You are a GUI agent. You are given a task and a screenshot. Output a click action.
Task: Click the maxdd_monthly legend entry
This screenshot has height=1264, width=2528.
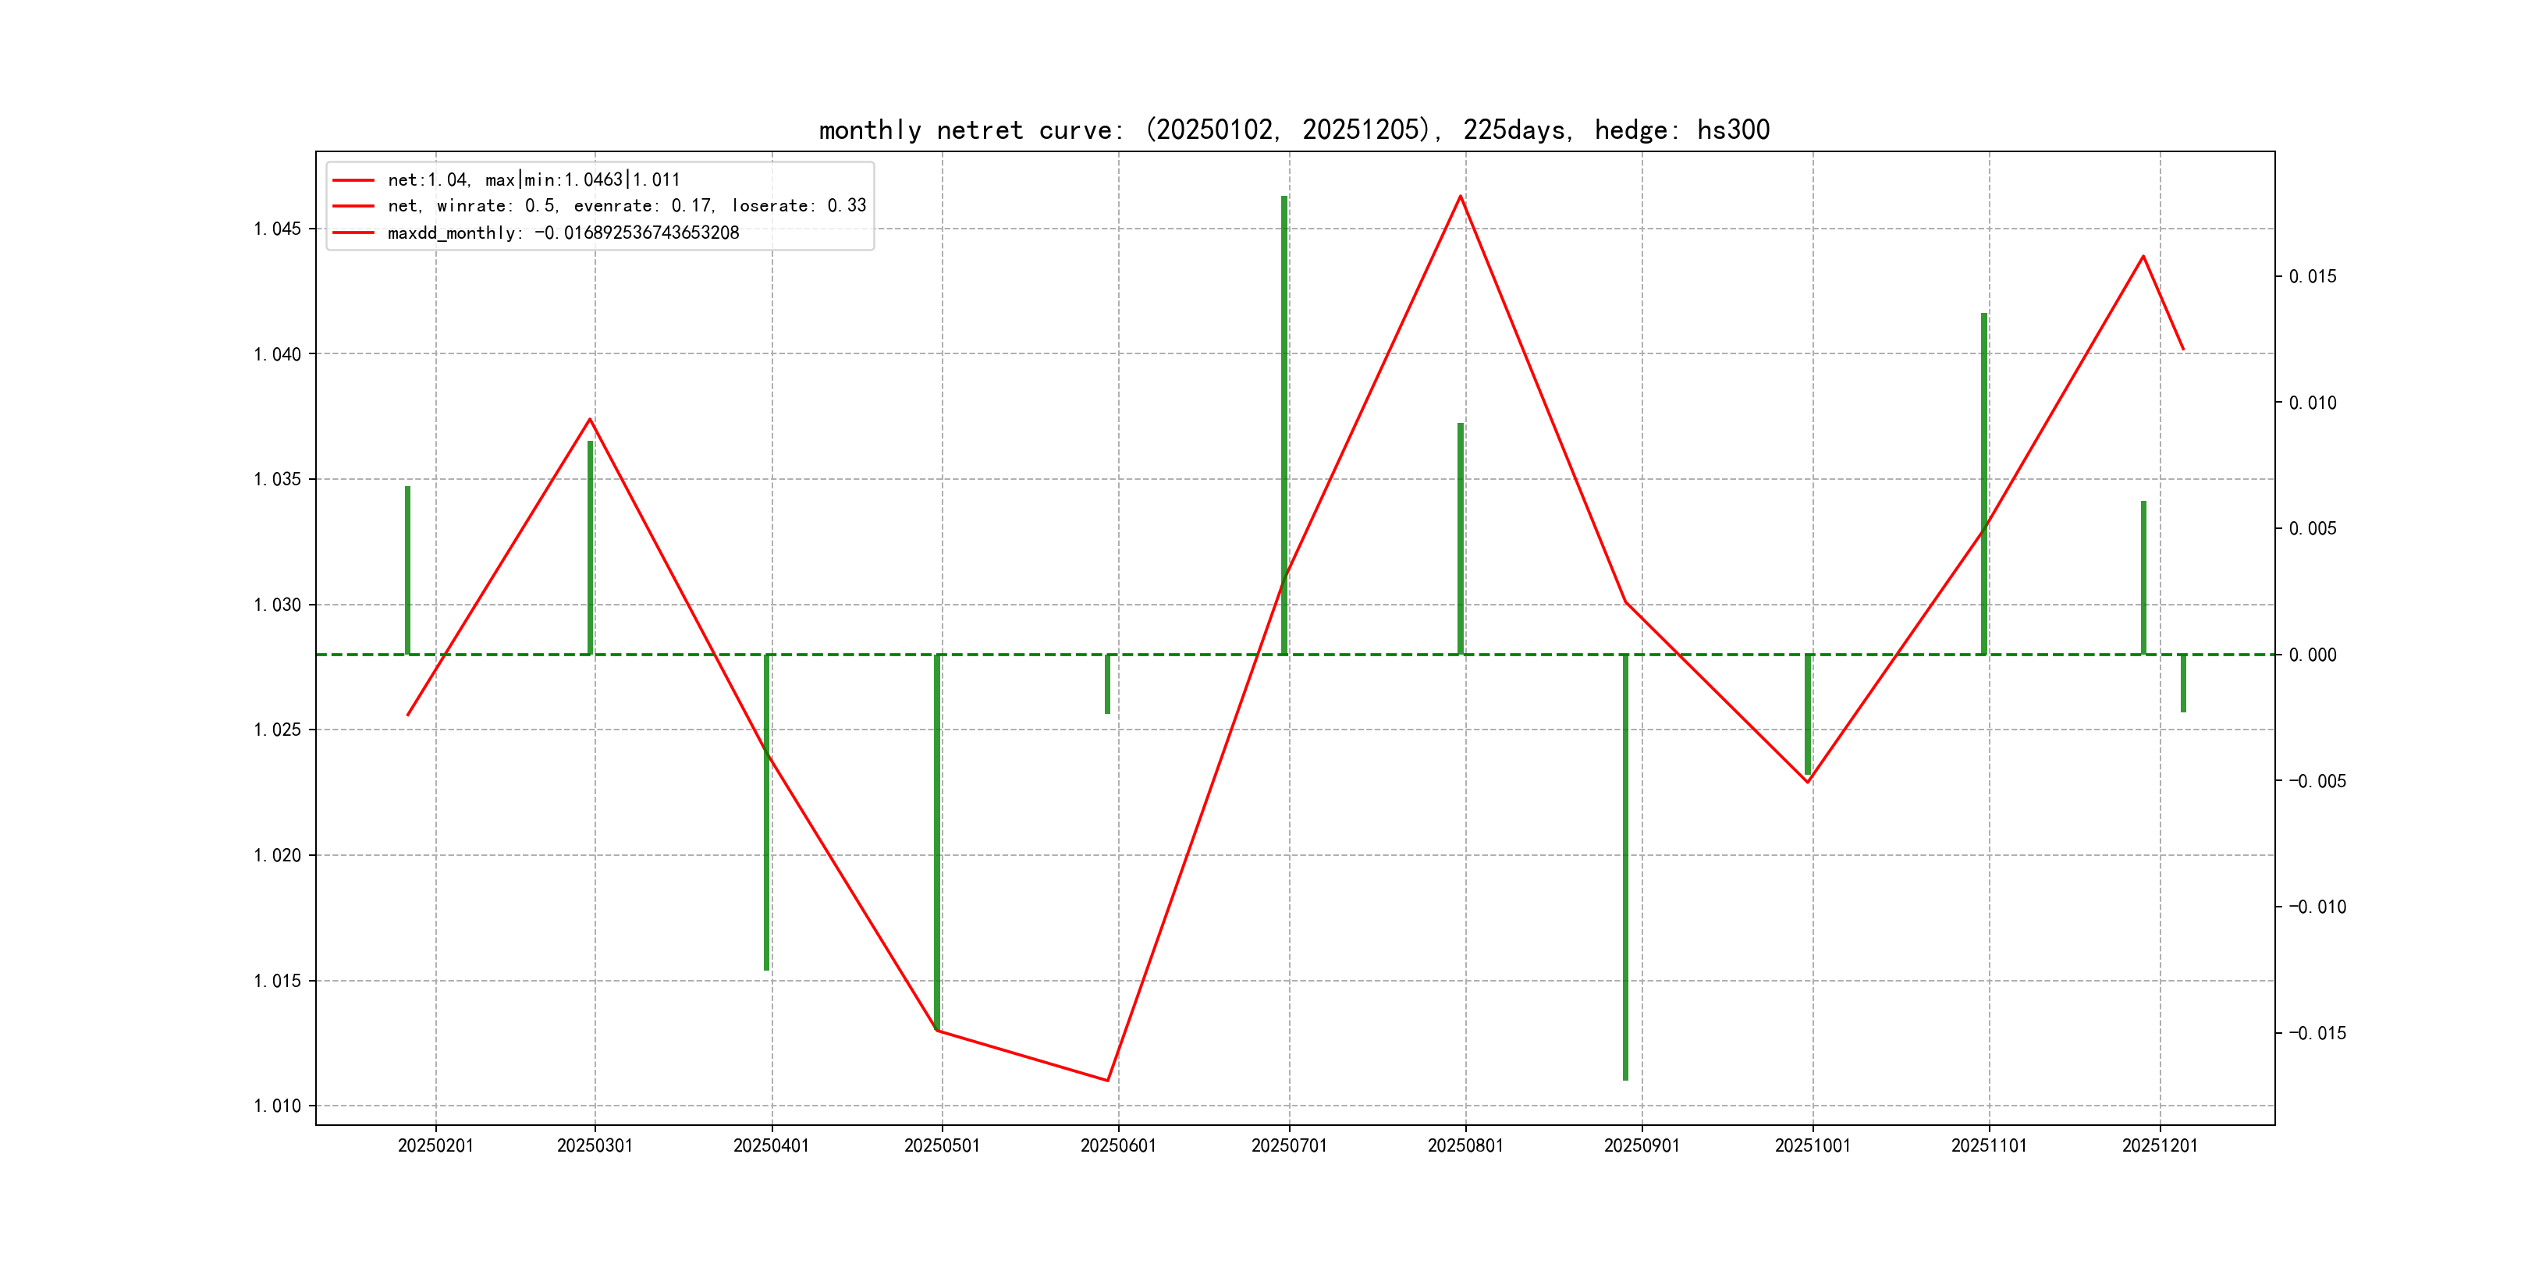coord(563,233)
